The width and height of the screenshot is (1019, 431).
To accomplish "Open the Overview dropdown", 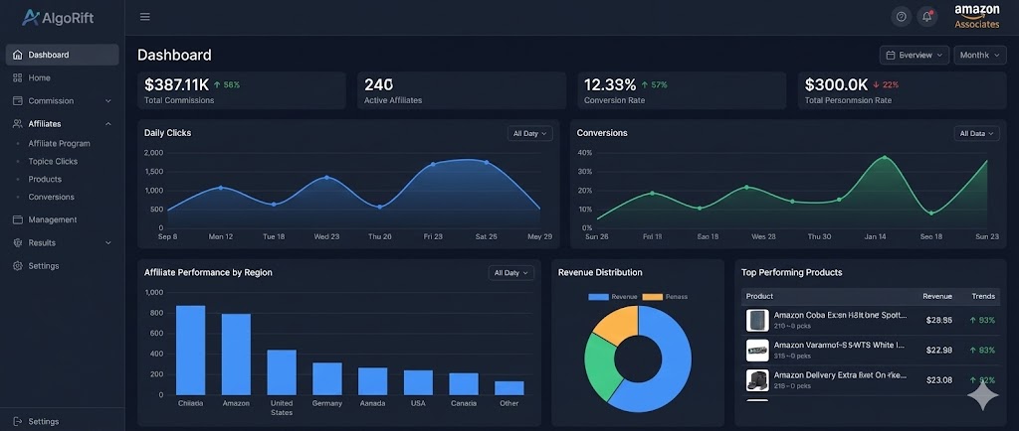I will 915,55.
